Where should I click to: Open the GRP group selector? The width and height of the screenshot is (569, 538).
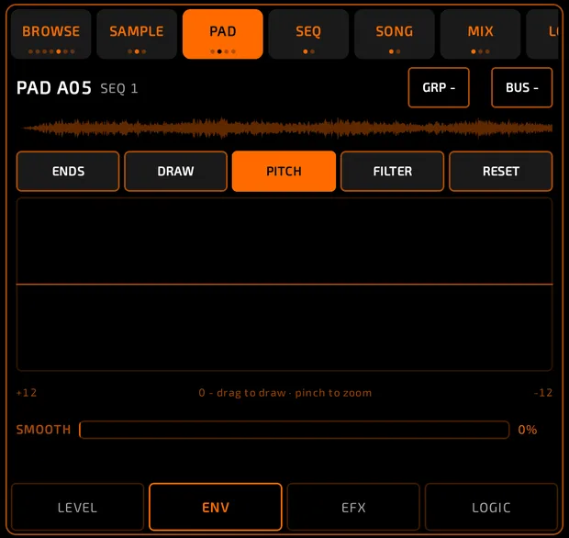click(x=439, y=87)
